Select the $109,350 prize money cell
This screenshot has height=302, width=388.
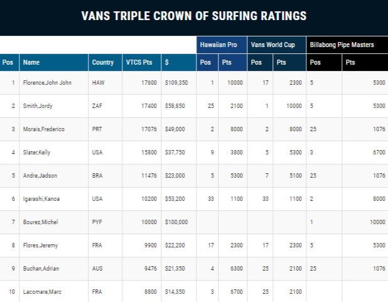tap(175, 83)
